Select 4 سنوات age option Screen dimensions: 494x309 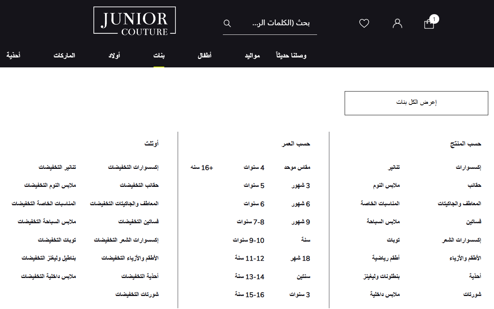point(254,167)
